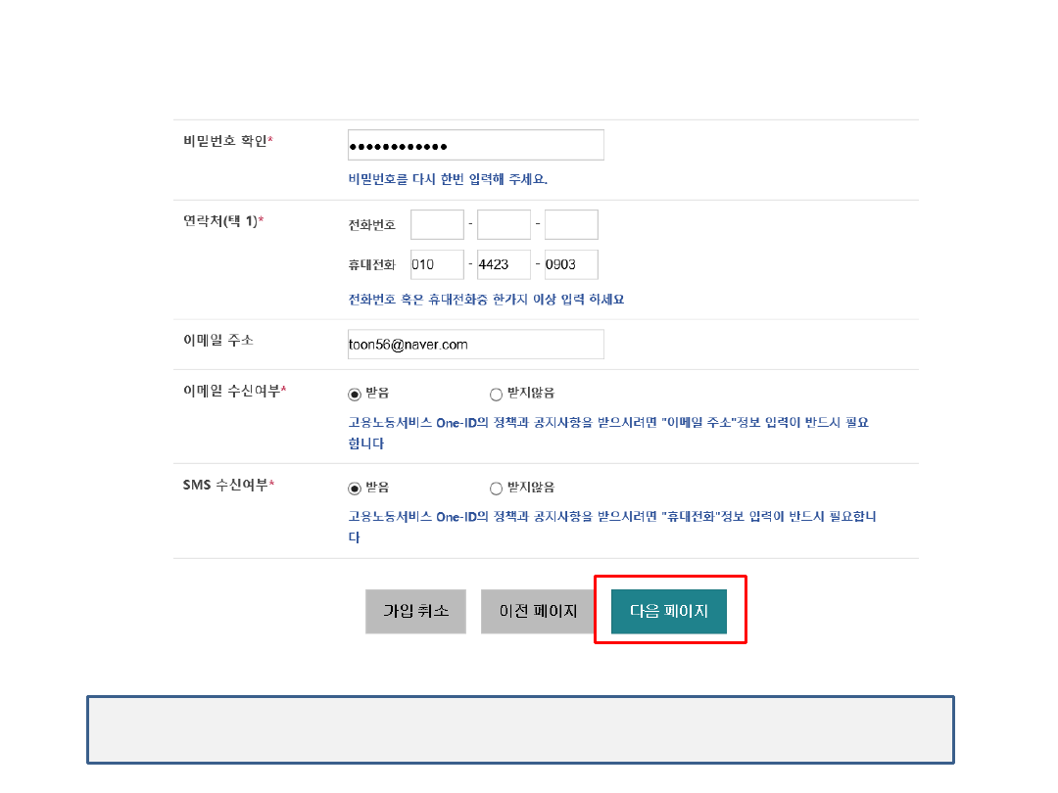This screenshot has height=793, width=1058.
Task: Click the last 전화번호 input box
Action: pyautogui.click(x=571, y=225)
